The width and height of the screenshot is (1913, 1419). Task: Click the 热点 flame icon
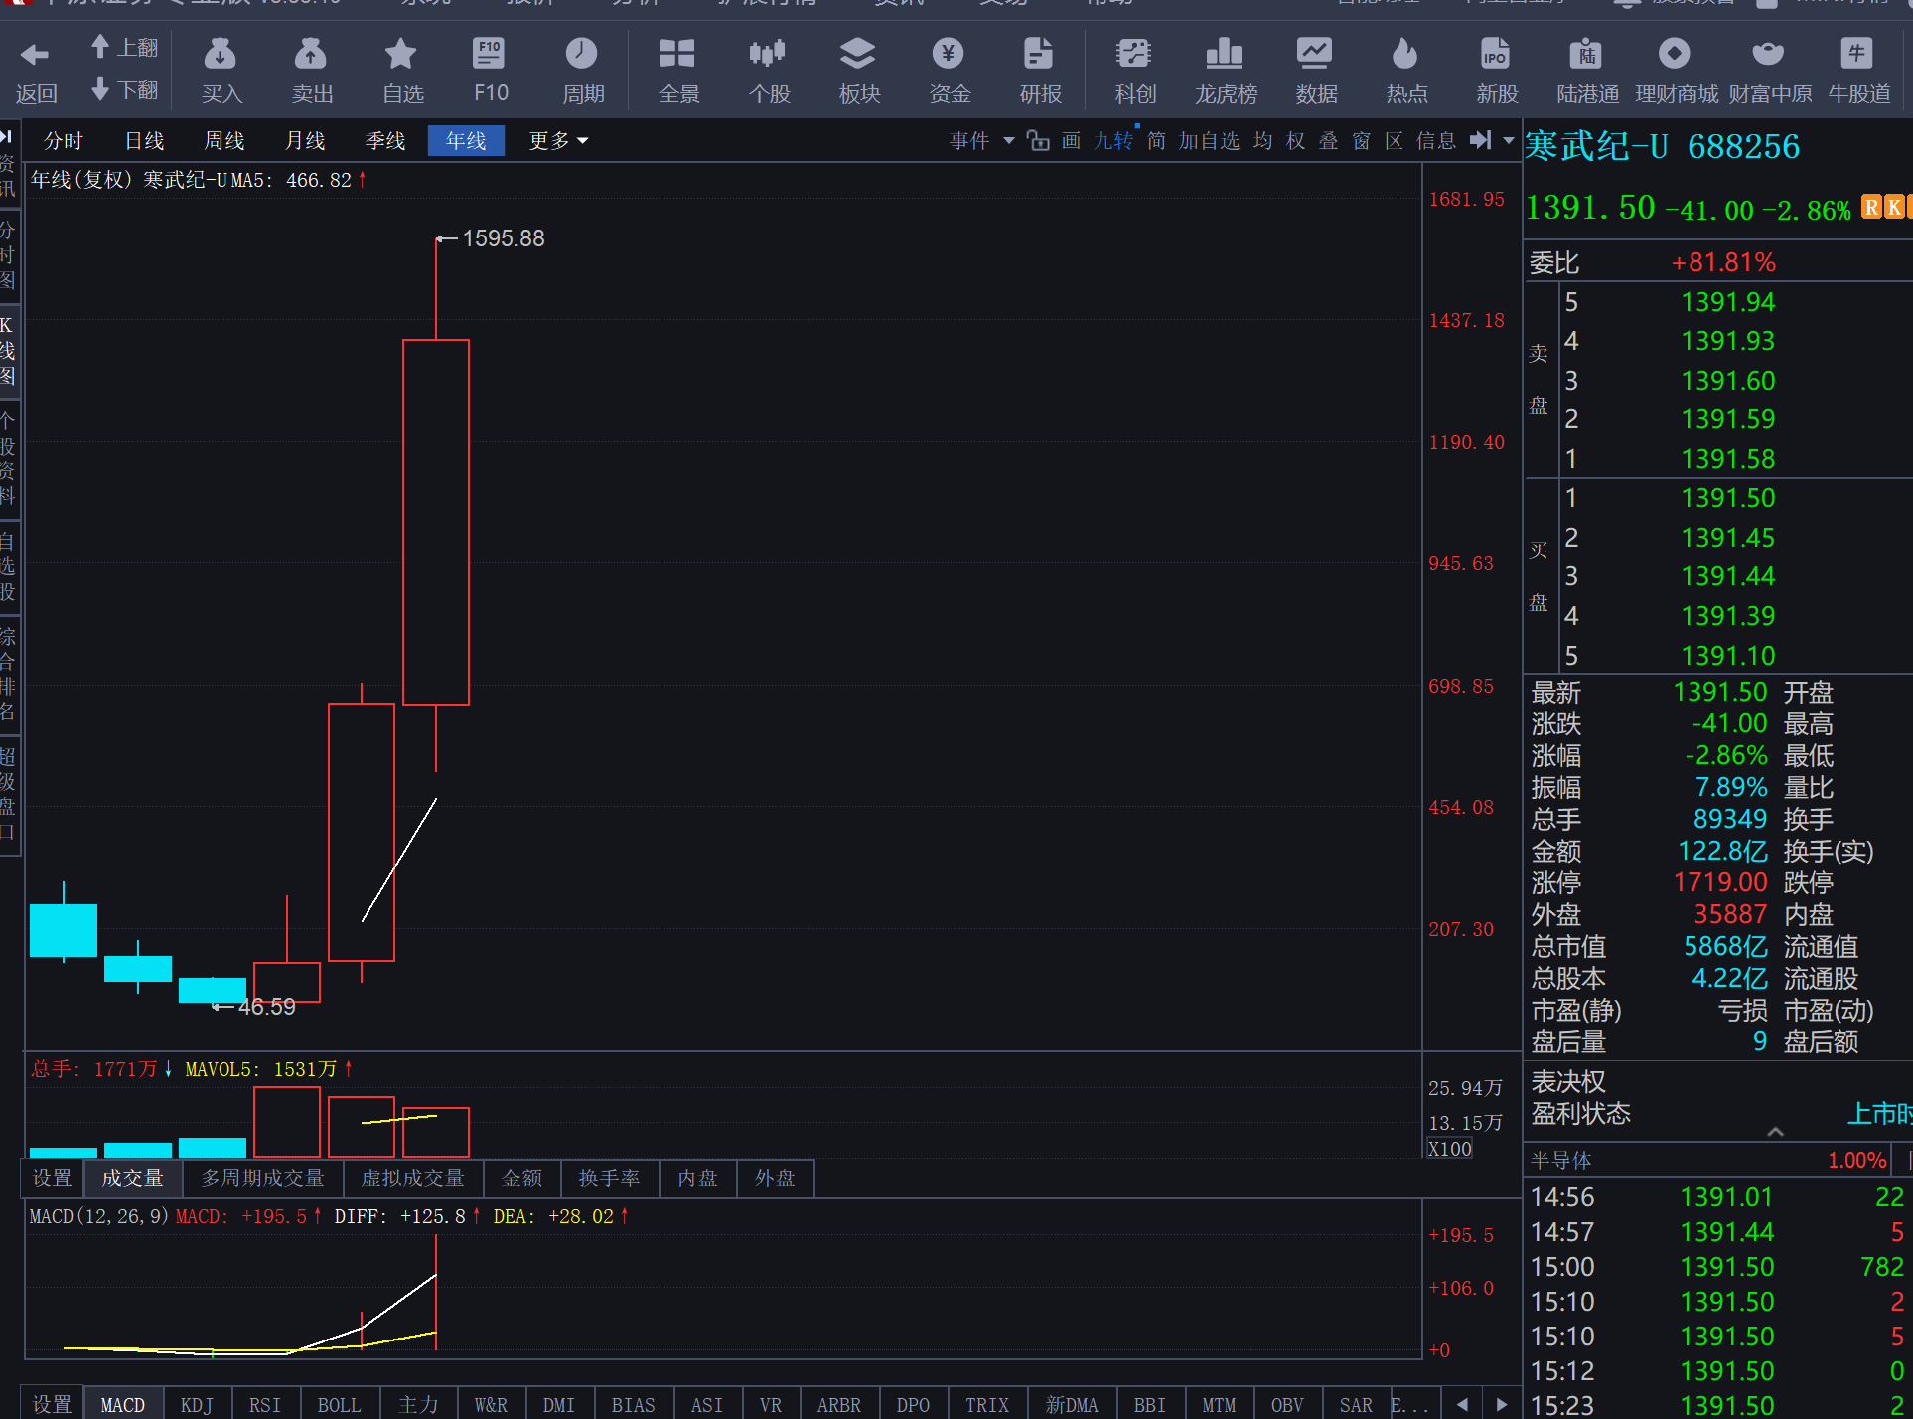(1405, 55)
